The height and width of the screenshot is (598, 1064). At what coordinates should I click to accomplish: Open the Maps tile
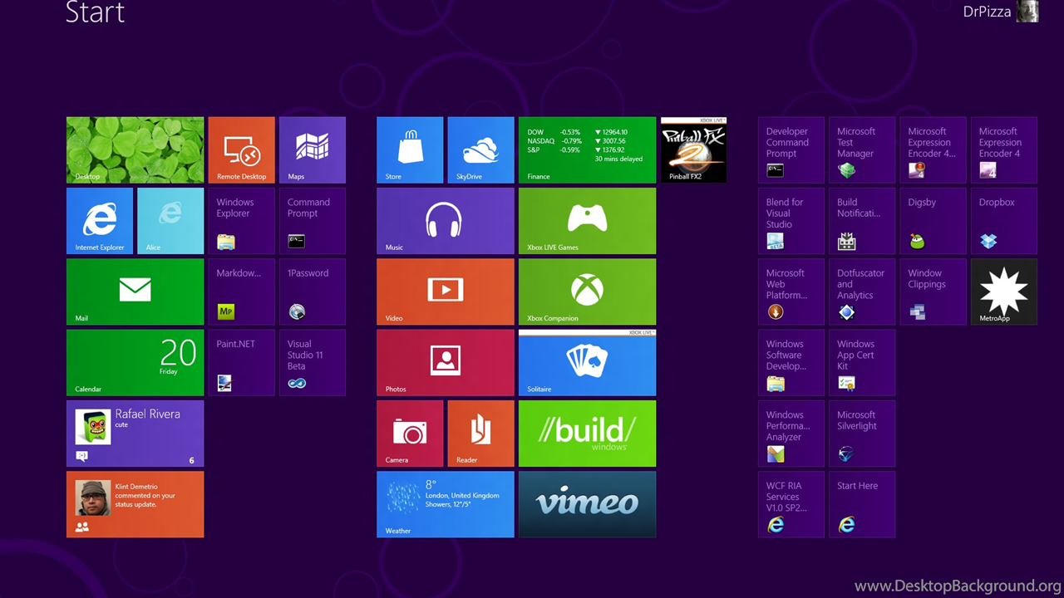point(313,149)
